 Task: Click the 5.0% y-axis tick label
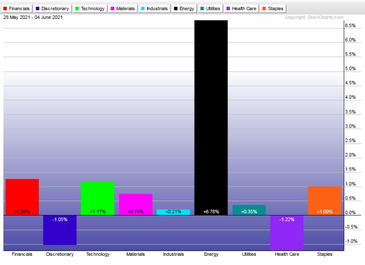[350, 68]
